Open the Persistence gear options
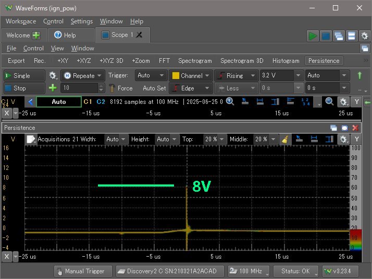372x279 pixels. click(x=343, y=139)
